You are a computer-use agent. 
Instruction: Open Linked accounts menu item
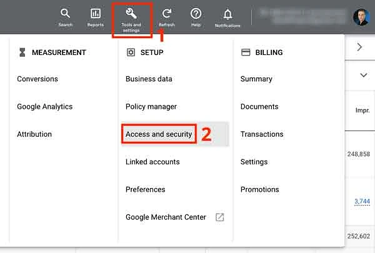pos(152,162)
